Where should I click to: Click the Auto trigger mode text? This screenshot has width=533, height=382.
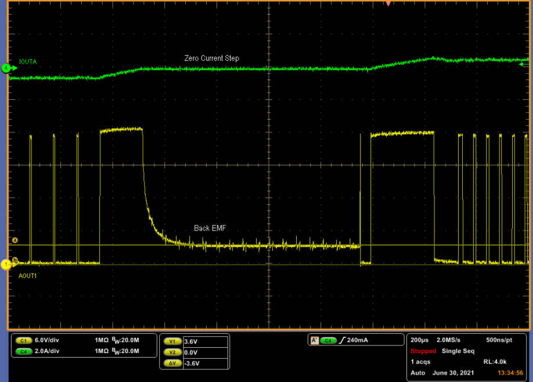coord(418,373)
